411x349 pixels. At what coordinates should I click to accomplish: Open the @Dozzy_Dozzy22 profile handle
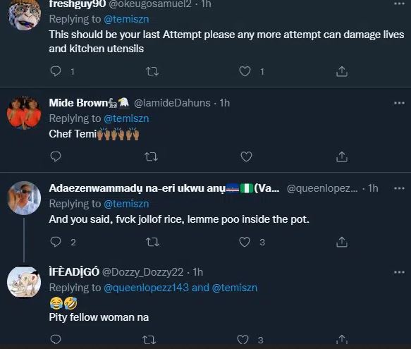(x=142, y=272)
